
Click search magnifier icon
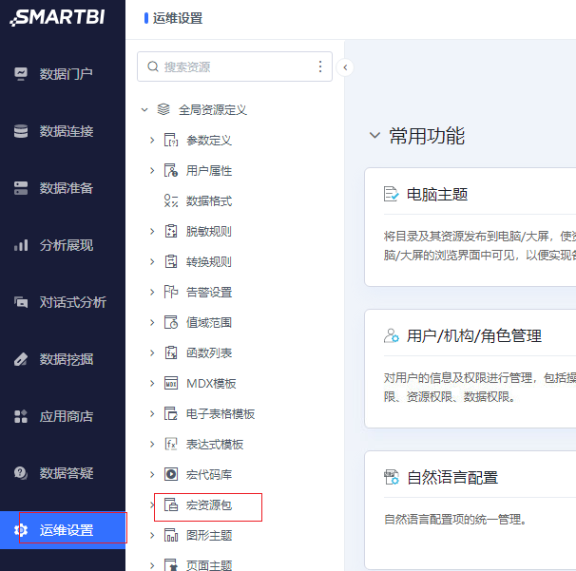point(153,67)
